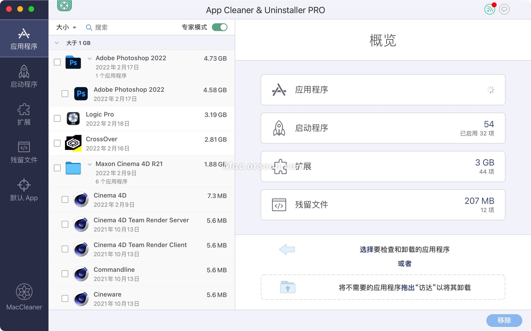
Task: Collapse the Adobe Photoshop 2022 group
Action: (89, 58)
